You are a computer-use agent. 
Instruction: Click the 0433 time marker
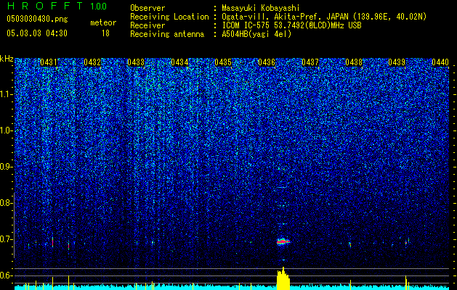click(136, 62)
